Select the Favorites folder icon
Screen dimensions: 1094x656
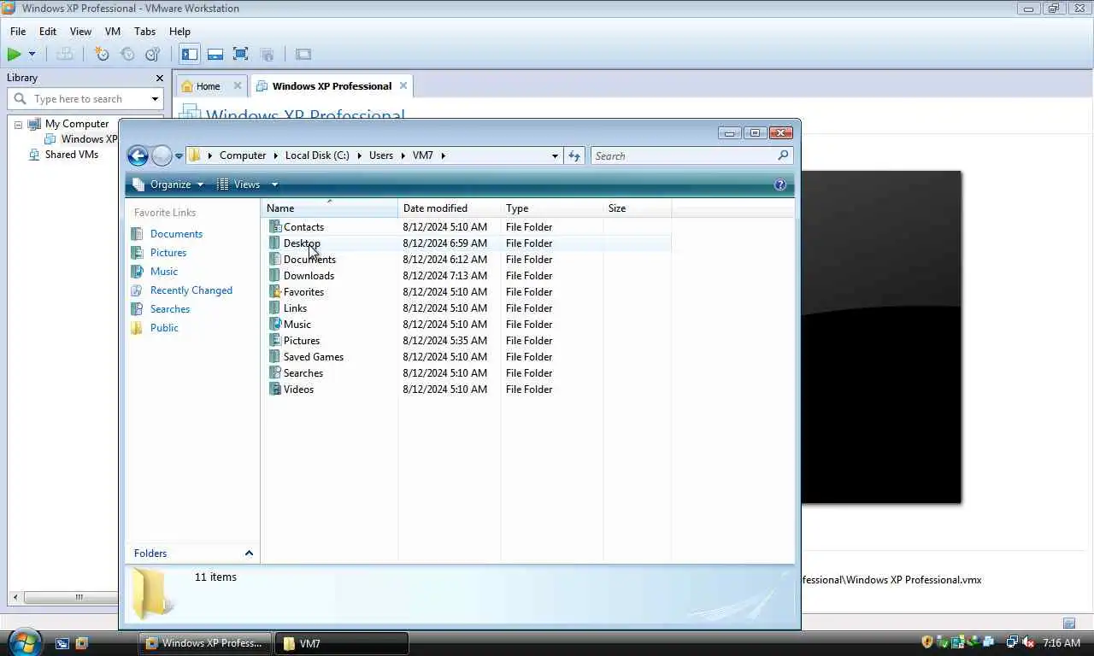coord(274,291)
